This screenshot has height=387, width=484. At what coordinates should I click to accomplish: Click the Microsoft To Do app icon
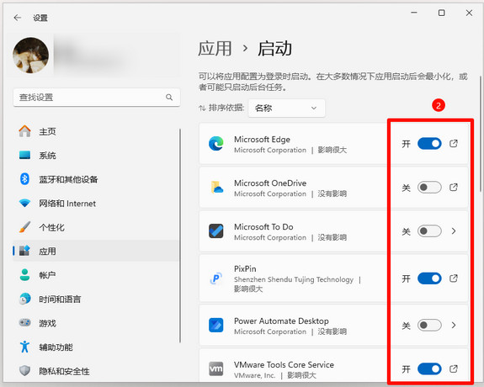point(216,231)
